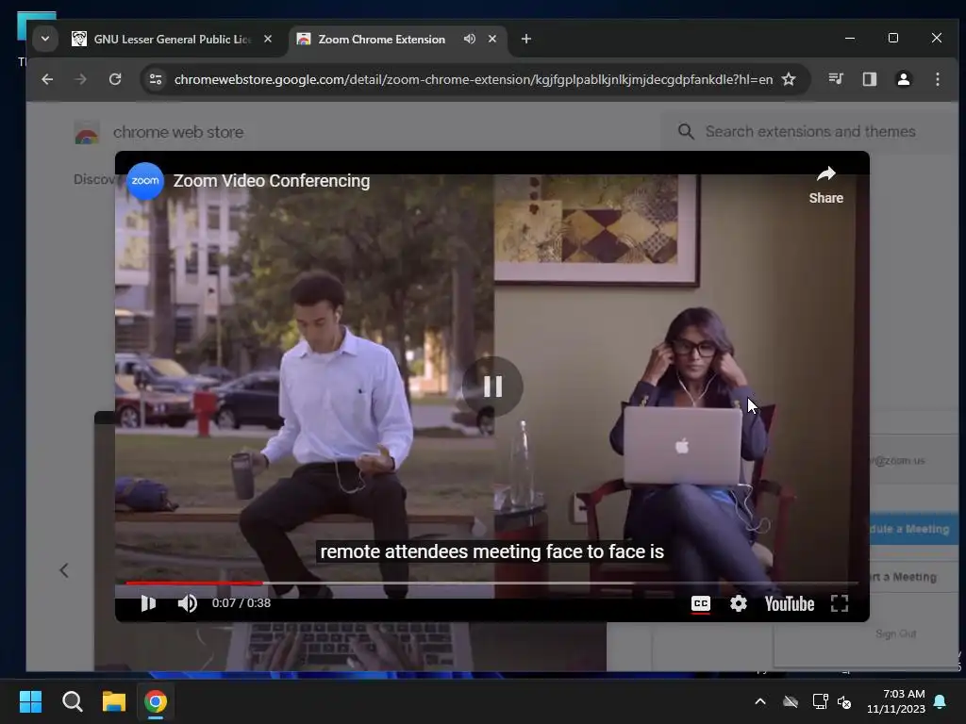Open the Zoom Video Conferencing title link

(272, 181)
